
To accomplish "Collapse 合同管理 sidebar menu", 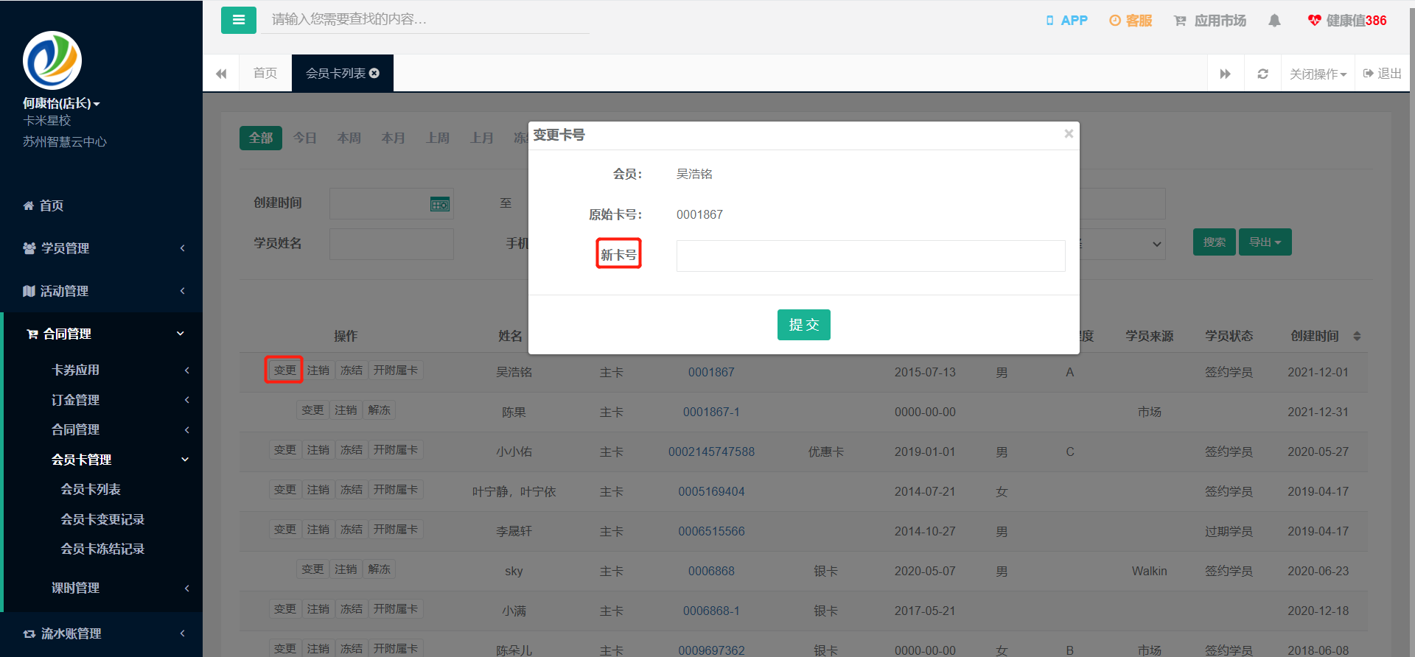I will (x=103, y=334).
